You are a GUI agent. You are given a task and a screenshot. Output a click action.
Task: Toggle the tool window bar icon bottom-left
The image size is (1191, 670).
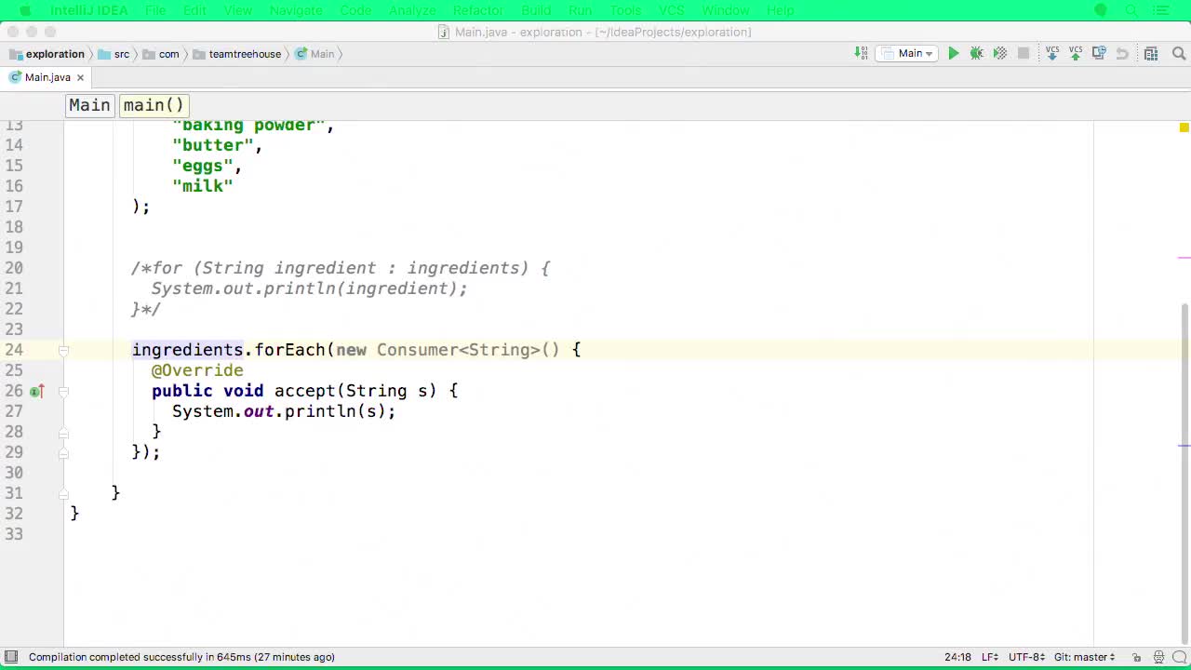pyautogui.click(x=9, y=657)
